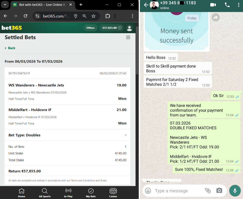
Task: Switch to the In-Play tab
Action: 68,193
